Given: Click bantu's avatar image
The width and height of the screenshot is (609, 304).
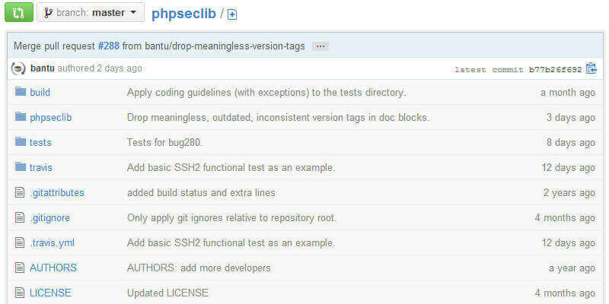Looking at the screenshot, I should click(x=18, y=68).
